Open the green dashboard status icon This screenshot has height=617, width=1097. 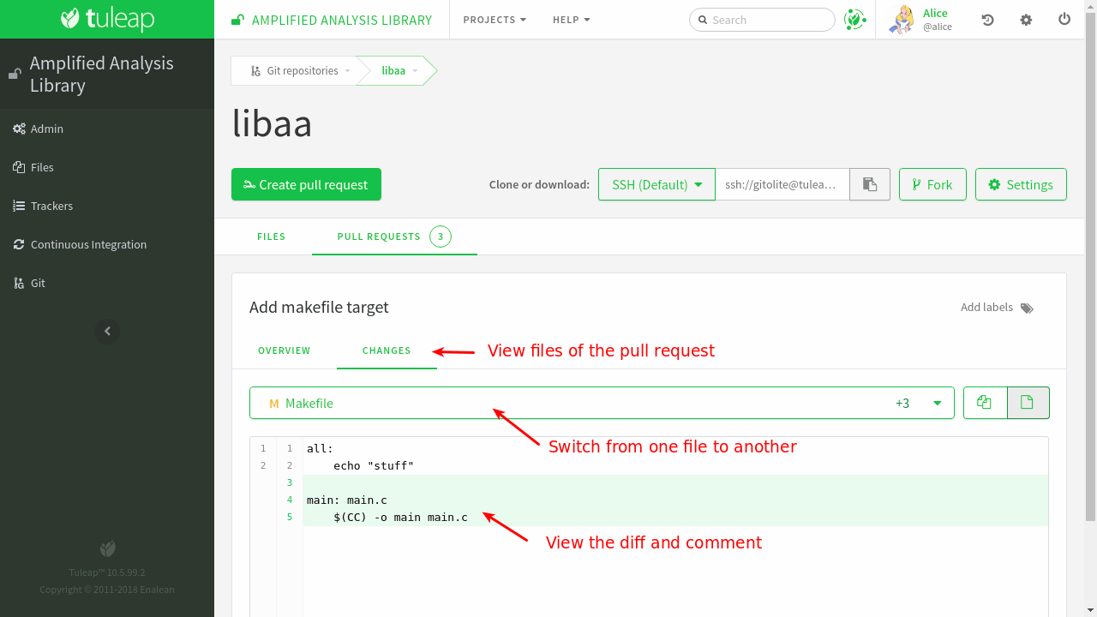tap(854, 20)
